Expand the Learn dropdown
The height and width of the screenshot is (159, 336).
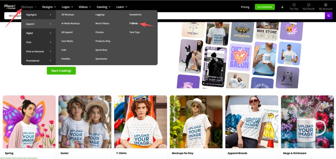coord(122,7)
